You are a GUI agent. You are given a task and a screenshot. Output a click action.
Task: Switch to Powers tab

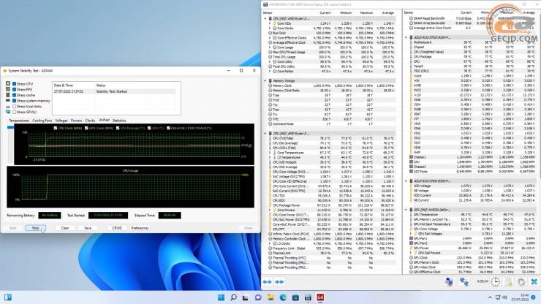pos(76,121)
